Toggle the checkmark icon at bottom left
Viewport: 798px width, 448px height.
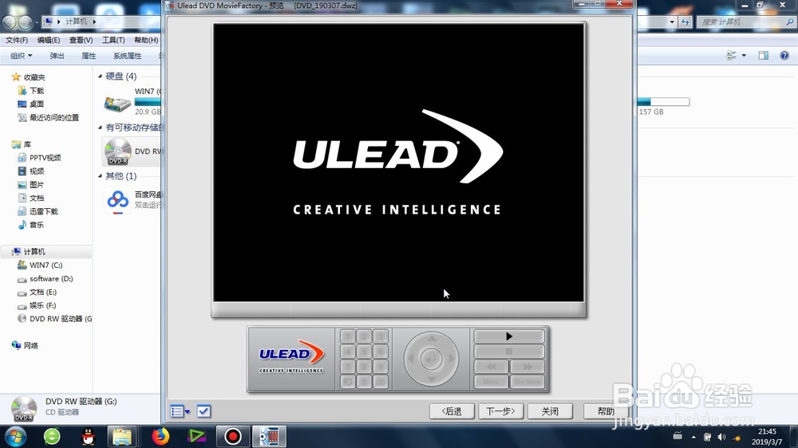[203, 411]
